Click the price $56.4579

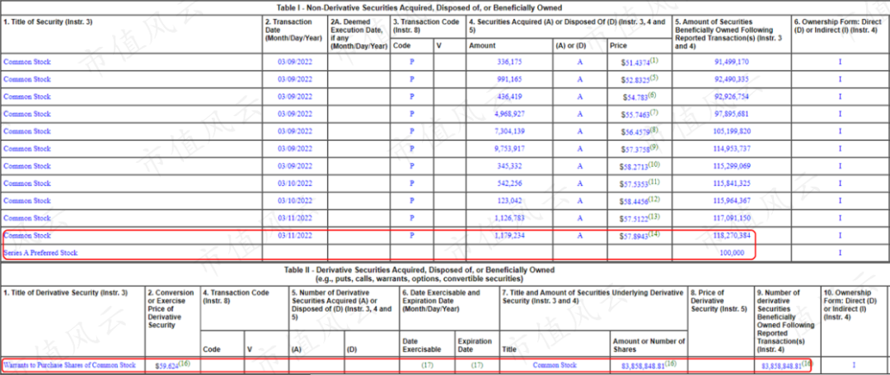635,132
